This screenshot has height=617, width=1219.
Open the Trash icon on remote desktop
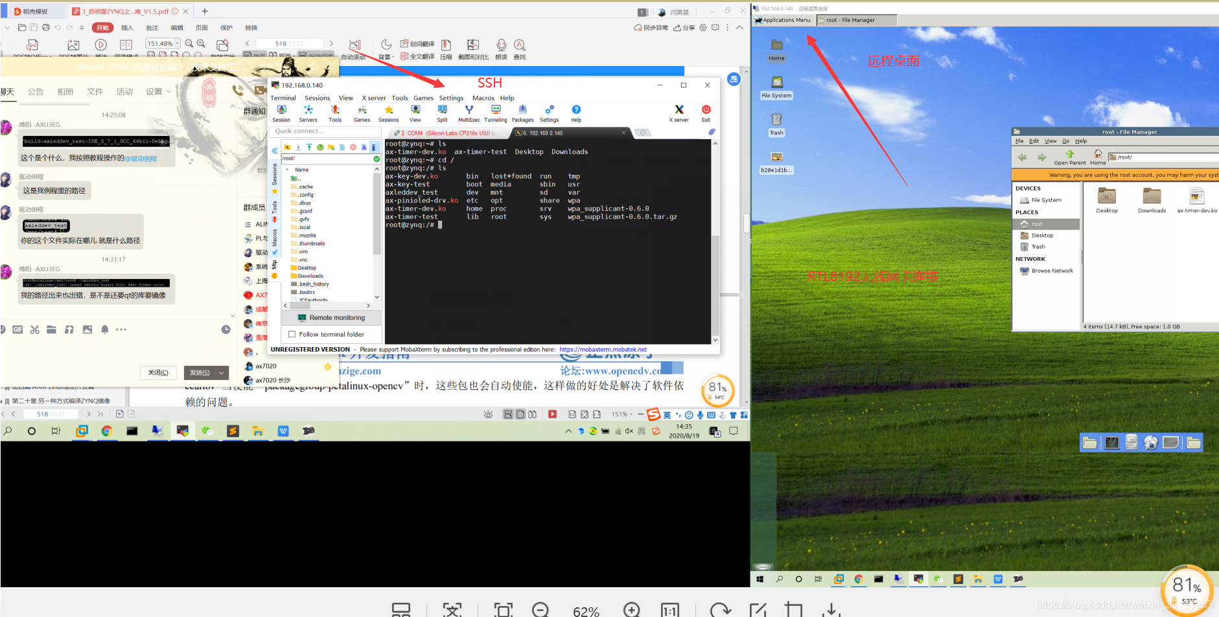[x=776, y=124]
